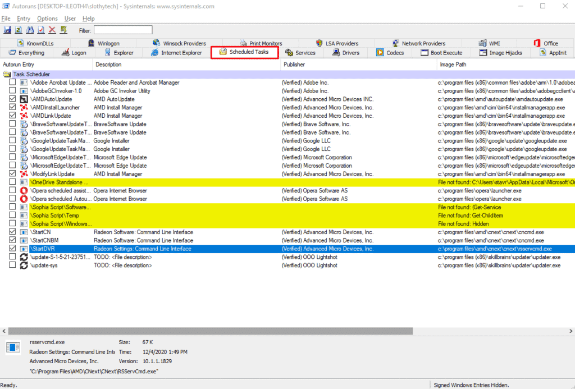Sort by the Publisher column header
The image size is (575, 389).
(x=359, y=65)
